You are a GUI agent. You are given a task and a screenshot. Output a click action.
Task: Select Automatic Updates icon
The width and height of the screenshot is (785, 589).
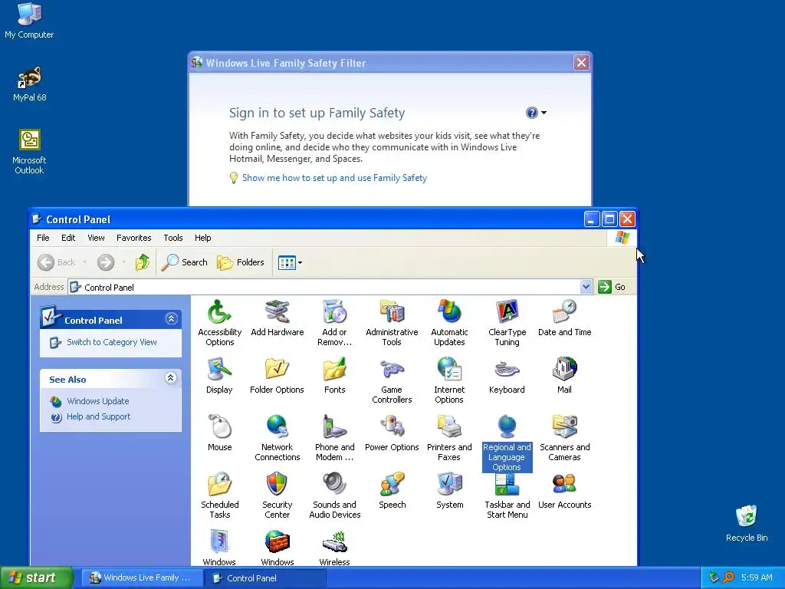(x=449, y=323)
